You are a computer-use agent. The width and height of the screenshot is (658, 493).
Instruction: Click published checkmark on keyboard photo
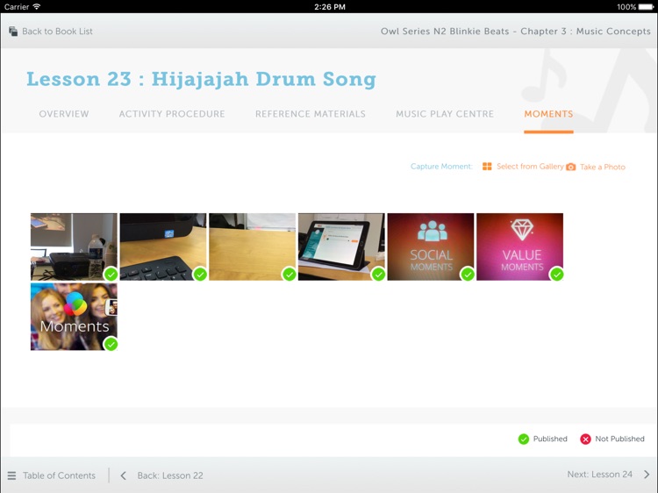click(x=200, y=275)
